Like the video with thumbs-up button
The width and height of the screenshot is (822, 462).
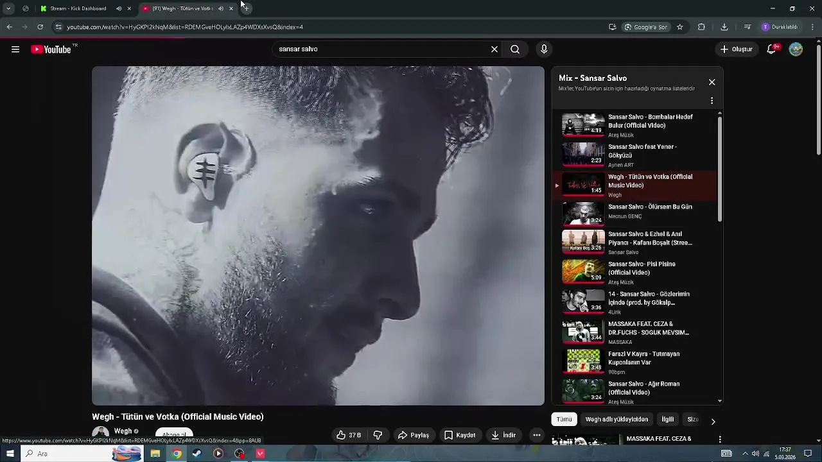point(349,435)
